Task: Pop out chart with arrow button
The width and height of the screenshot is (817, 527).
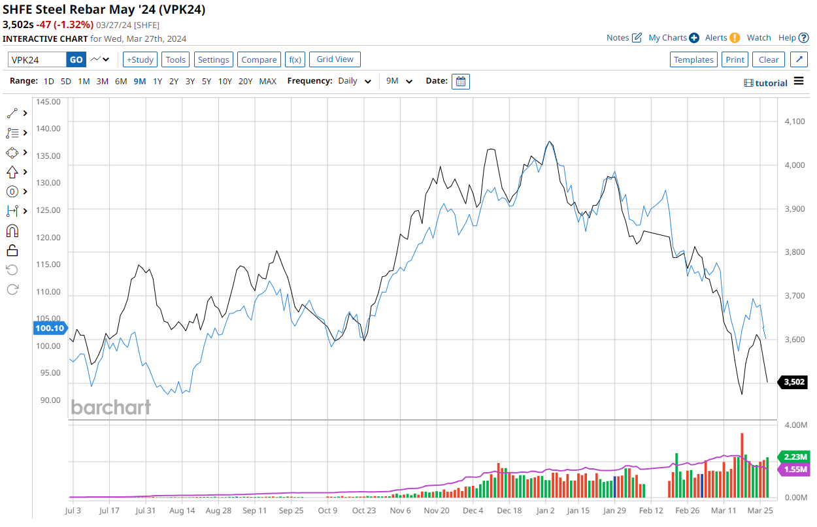Action: point(799,59)
